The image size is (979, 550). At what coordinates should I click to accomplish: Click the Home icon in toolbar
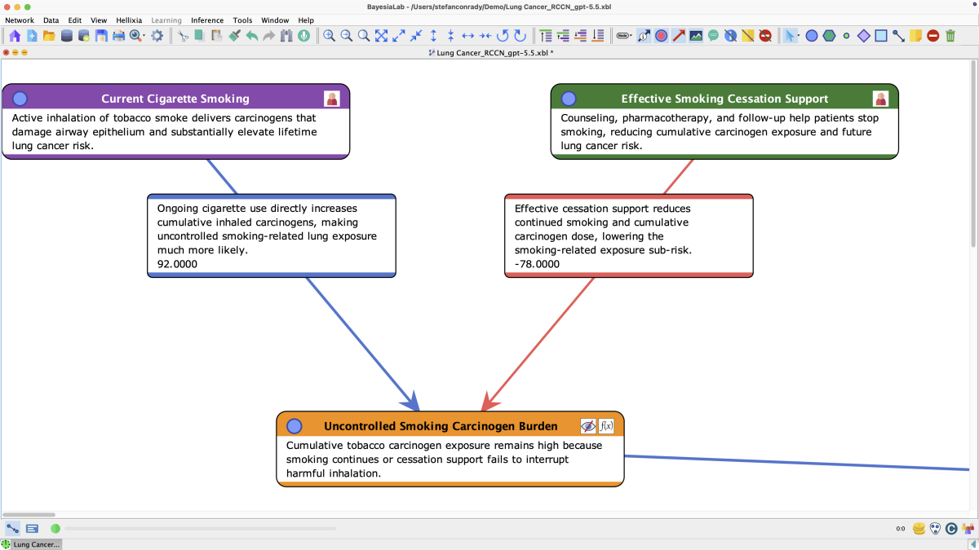(15, 36)
